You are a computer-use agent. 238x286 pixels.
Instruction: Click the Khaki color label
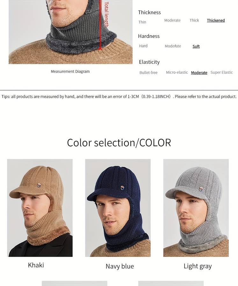tap(36, 265)
